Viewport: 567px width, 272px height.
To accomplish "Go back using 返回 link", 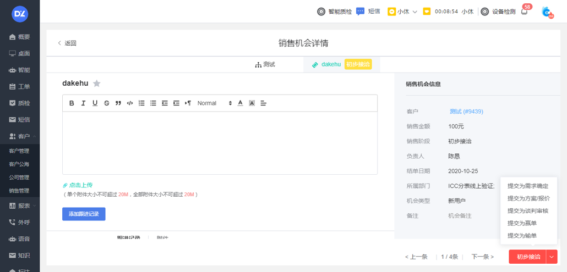I will (67, 43).
